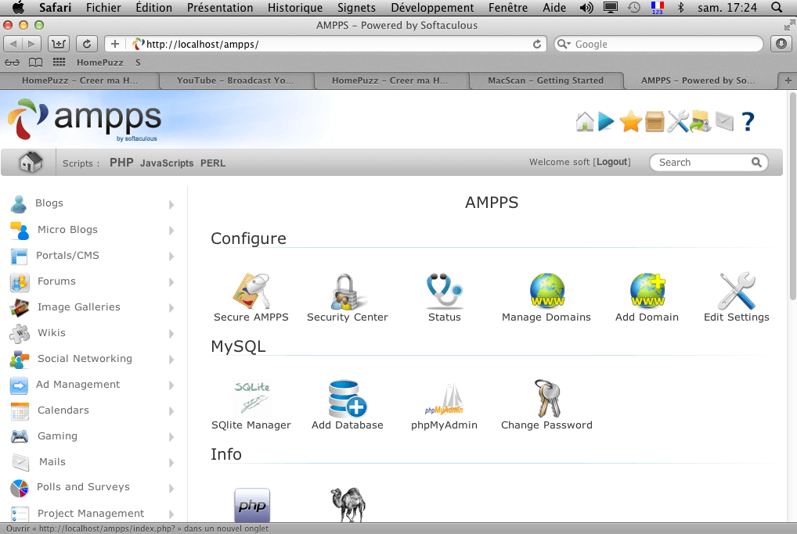This screenshot has width=797, height=534.
Task: Open the Security Center padlock icon
Action: 347,292
